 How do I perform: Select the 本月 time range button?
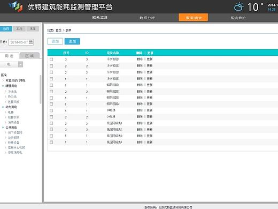19,29
